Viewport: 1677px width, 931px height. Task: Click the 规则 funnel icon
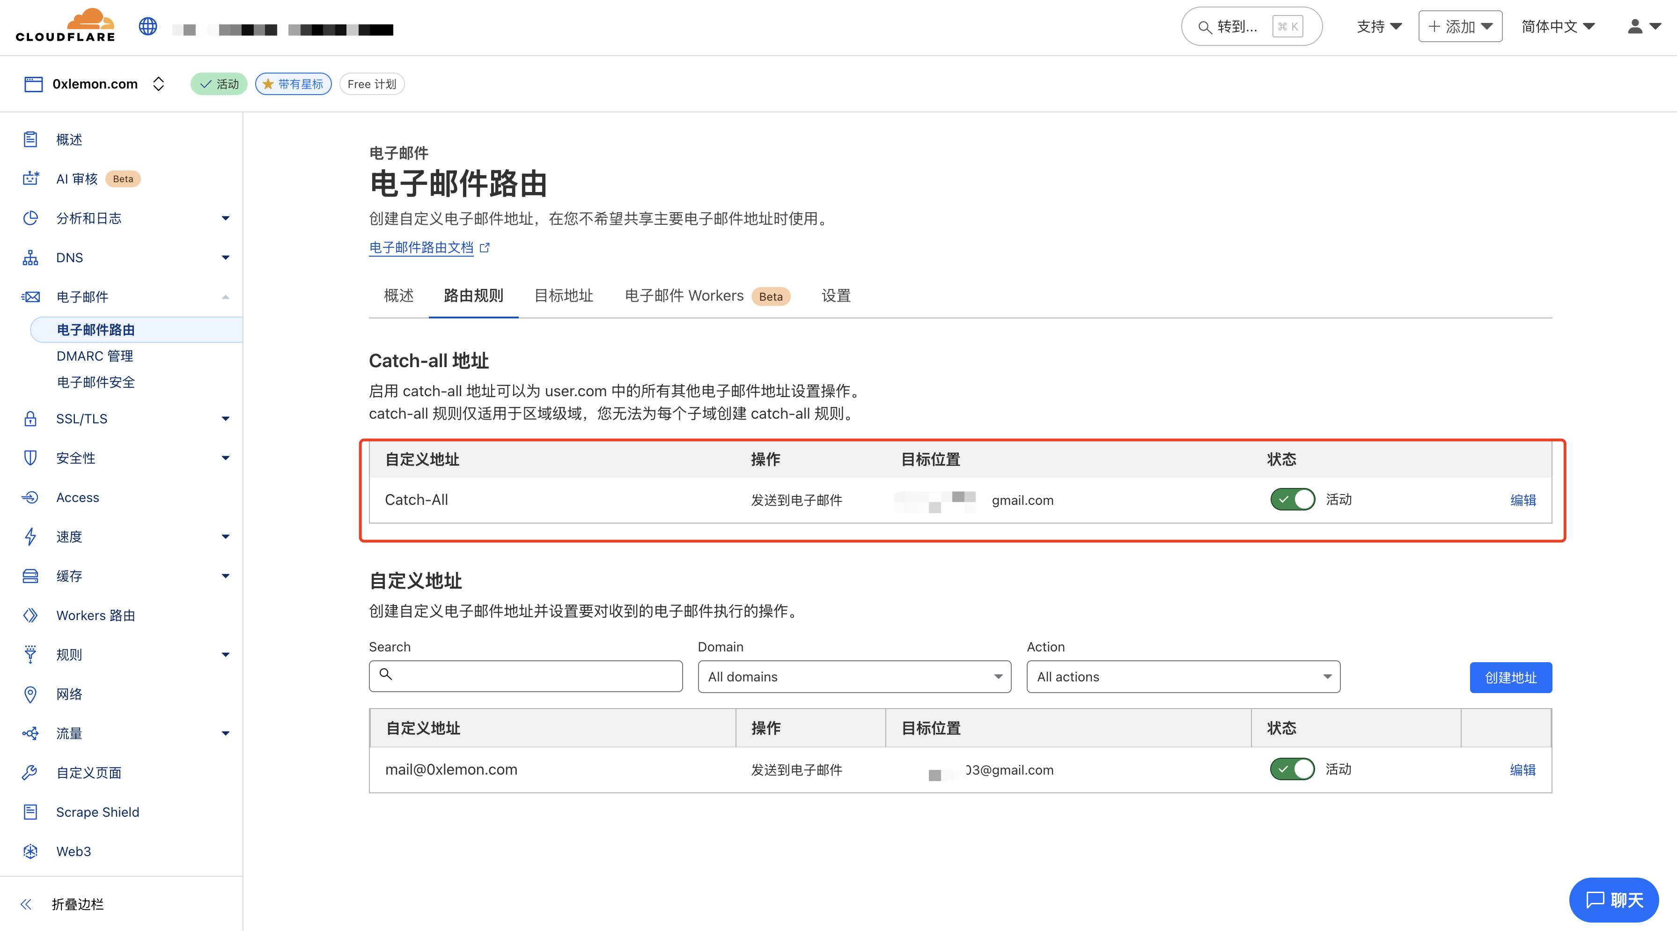[30, 654]
